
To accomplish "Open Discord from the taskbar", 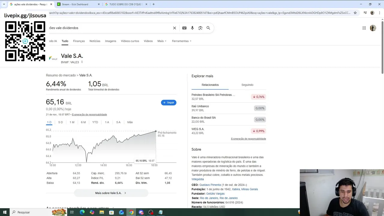I will pyautogui.click(x=141, y=212).
